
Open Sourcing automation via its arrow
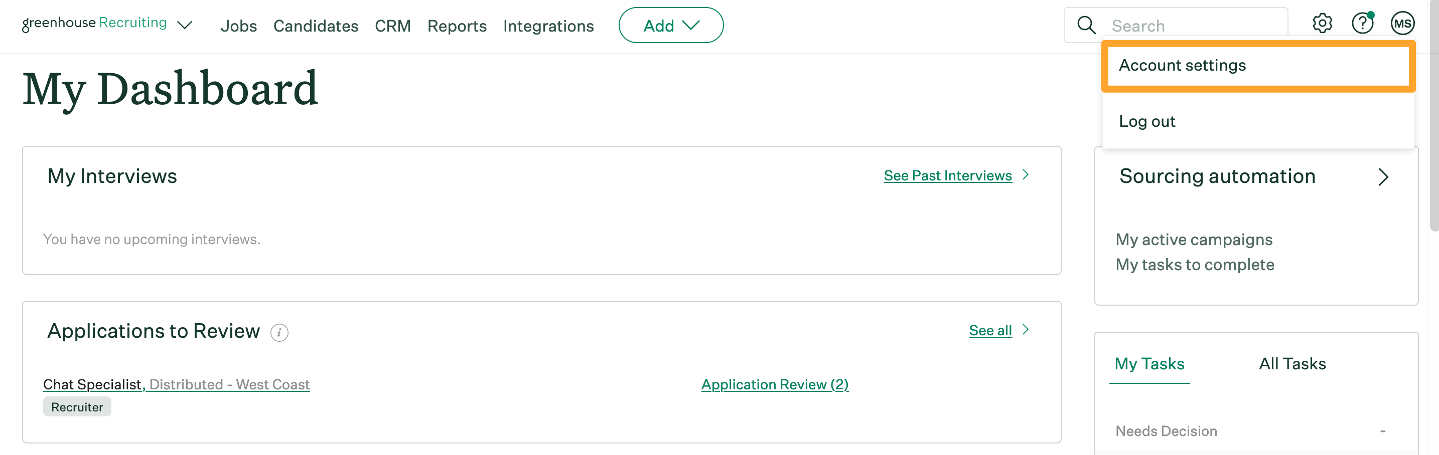[x=1385, y=177]
